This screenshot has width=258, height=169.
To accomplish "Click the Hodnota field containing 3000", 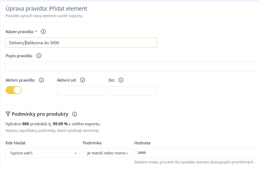I will point(196,153).
